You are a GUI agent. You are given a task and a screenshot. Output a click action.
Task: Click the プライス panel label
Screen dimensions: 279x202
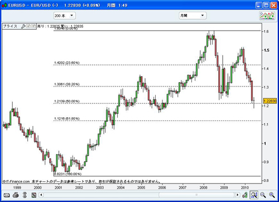(10, 26)
